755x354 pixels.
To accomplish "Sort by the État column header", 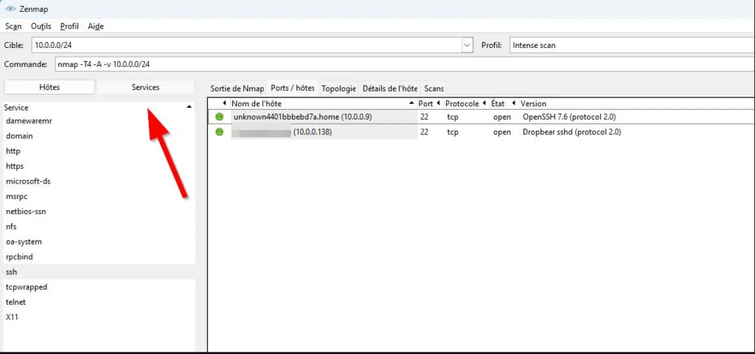I will [503, 103].
